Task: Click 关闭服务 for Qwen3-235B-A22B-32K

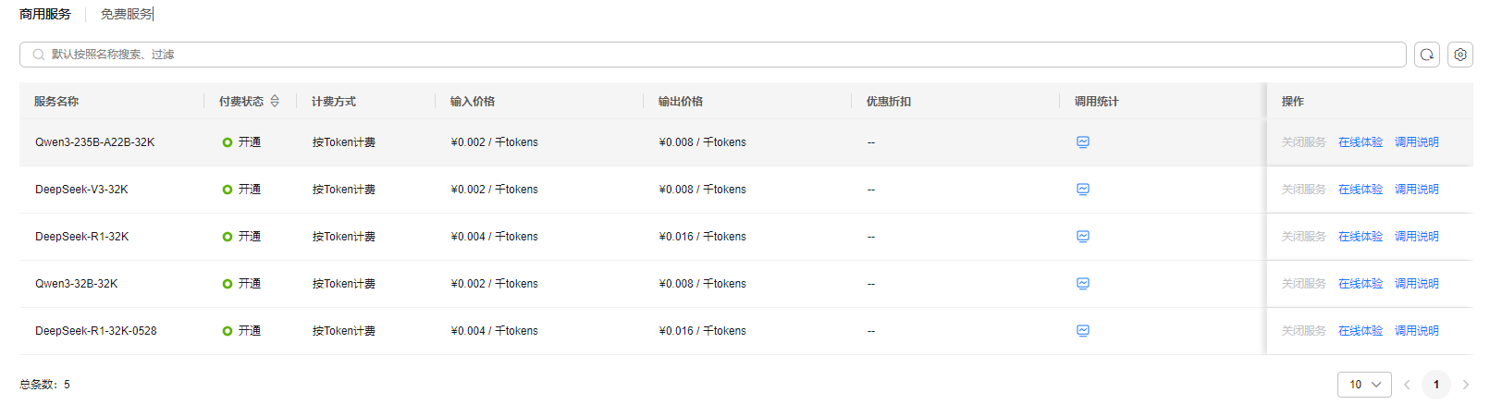Action: pos(1304,142)
